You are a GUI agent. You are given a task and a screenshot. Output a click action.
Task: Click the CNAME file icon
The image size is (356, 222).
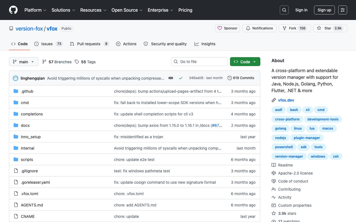(16, 216)
